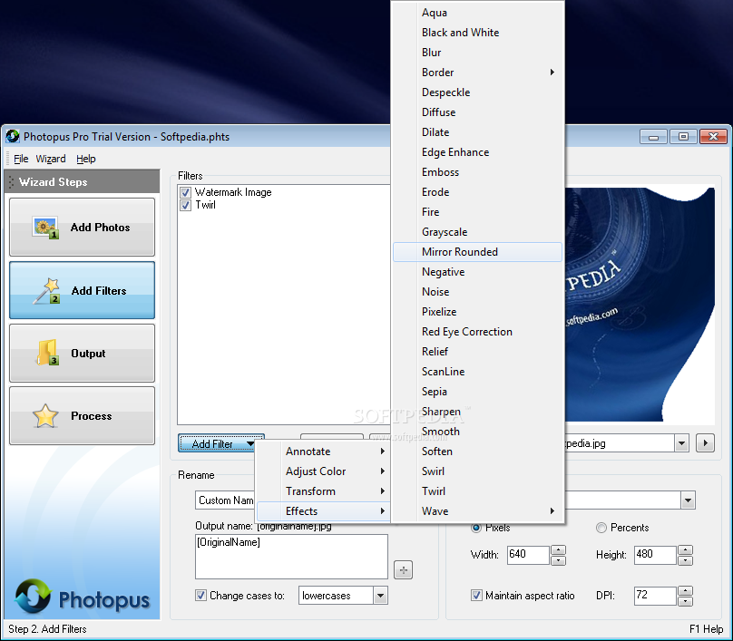Increase the DPI spinner value

tap(685, 590)
